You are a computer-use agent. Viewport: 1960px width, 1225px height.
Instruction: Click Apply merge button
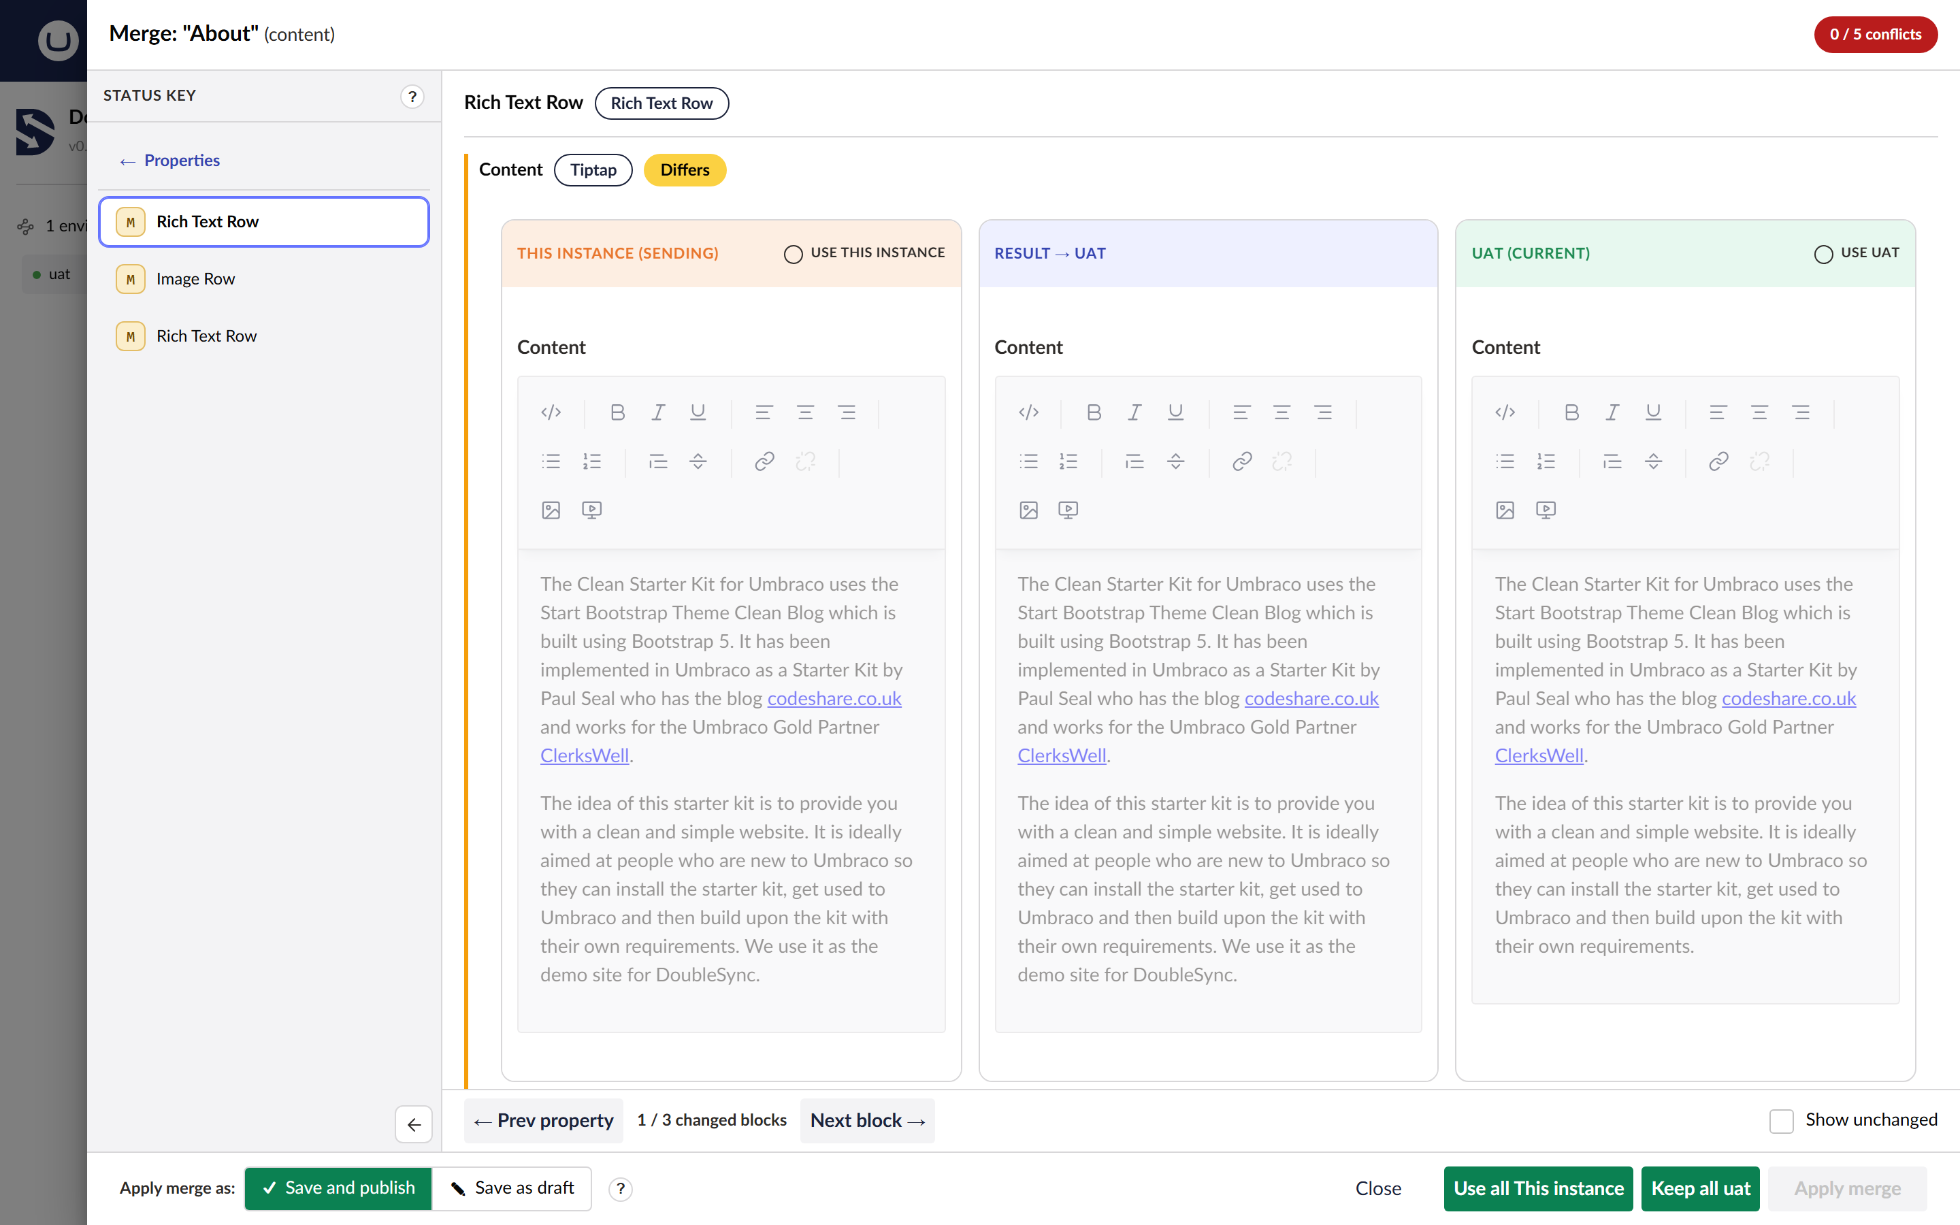click(x=1848, y=1188)
